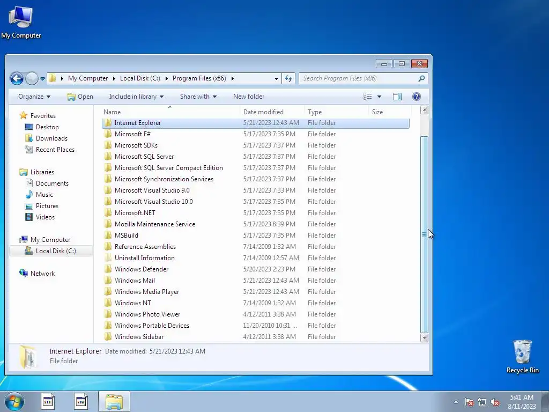This screenshot has height=412, width=549.
Task: Open address bar history dropdown
Action: coord(276,78)
